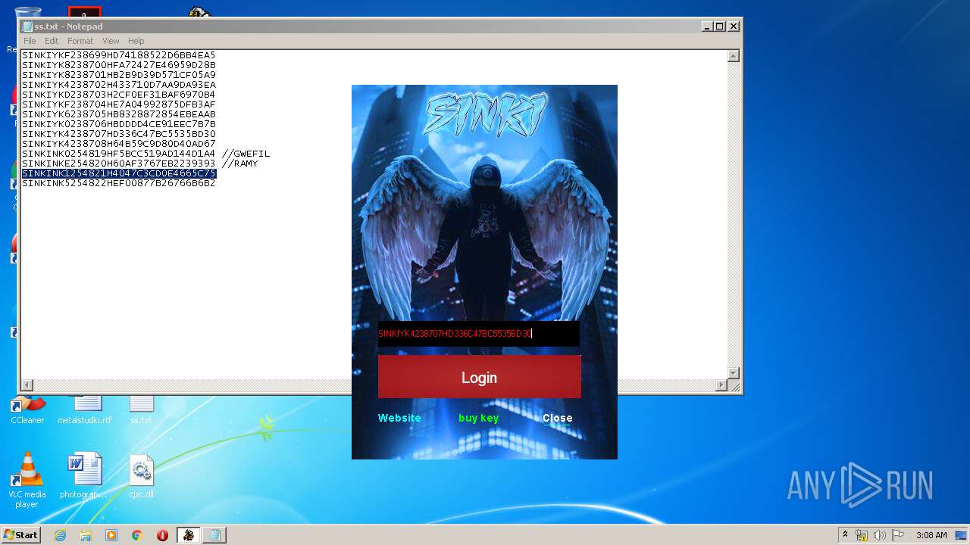Select the metalstudio.rtf desktop file
This screenshot has height=545, width=970.
coord(85,410)
